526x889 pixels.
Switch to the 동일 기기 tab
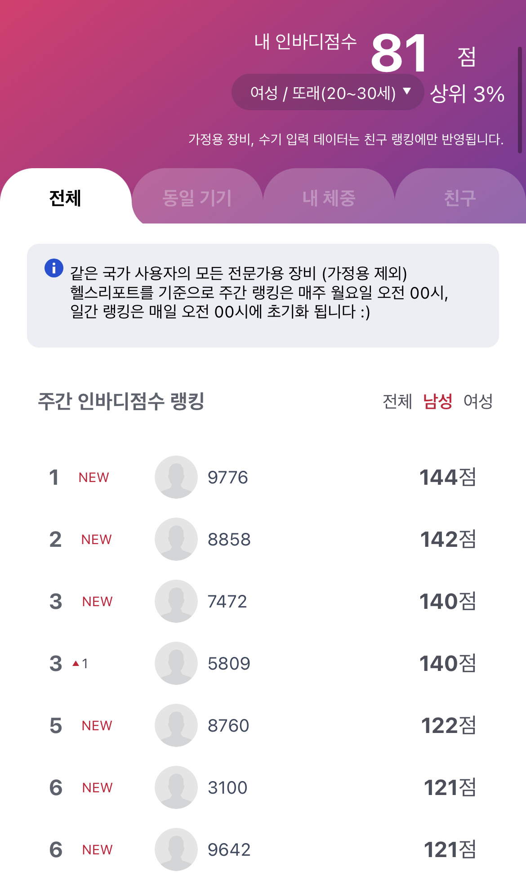(x=197, y=198)
